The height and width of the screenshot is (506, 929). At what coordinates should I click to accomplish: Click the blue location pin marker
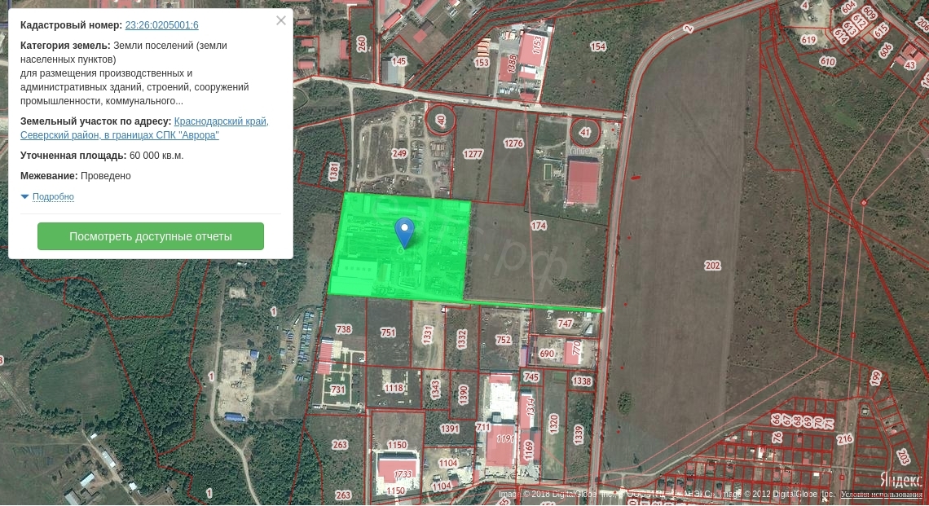click(404, 231)
